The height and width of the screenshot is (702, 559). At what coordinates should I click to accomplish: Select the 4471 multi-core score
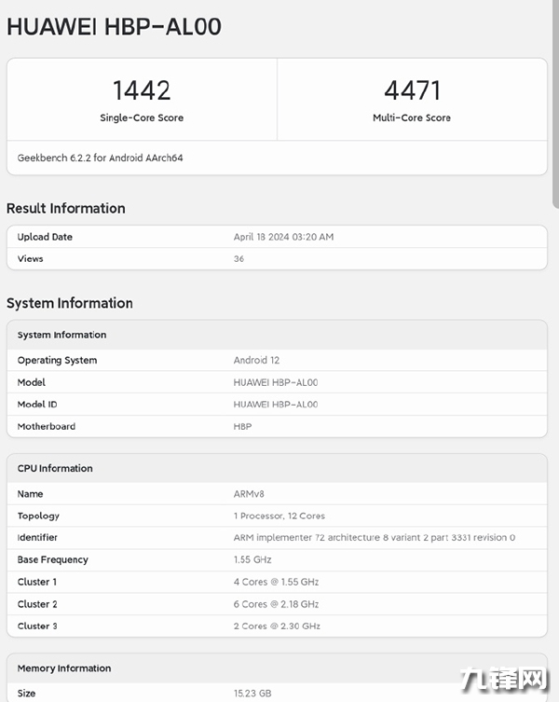pyautogui.click(x=412, y=90)
